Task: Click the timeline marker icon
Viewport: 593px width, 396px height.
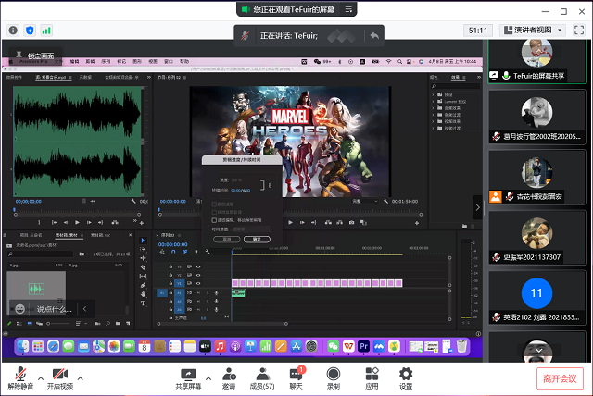Action: pyautogui.click(x=196, y=252)
